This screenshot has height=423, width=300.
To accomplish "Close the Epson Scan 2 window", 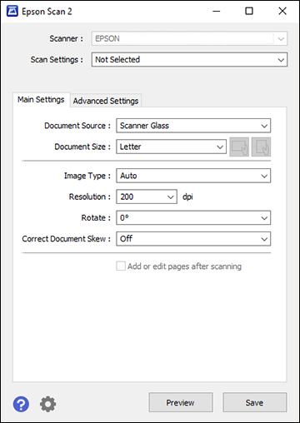I will click(282, 11).
